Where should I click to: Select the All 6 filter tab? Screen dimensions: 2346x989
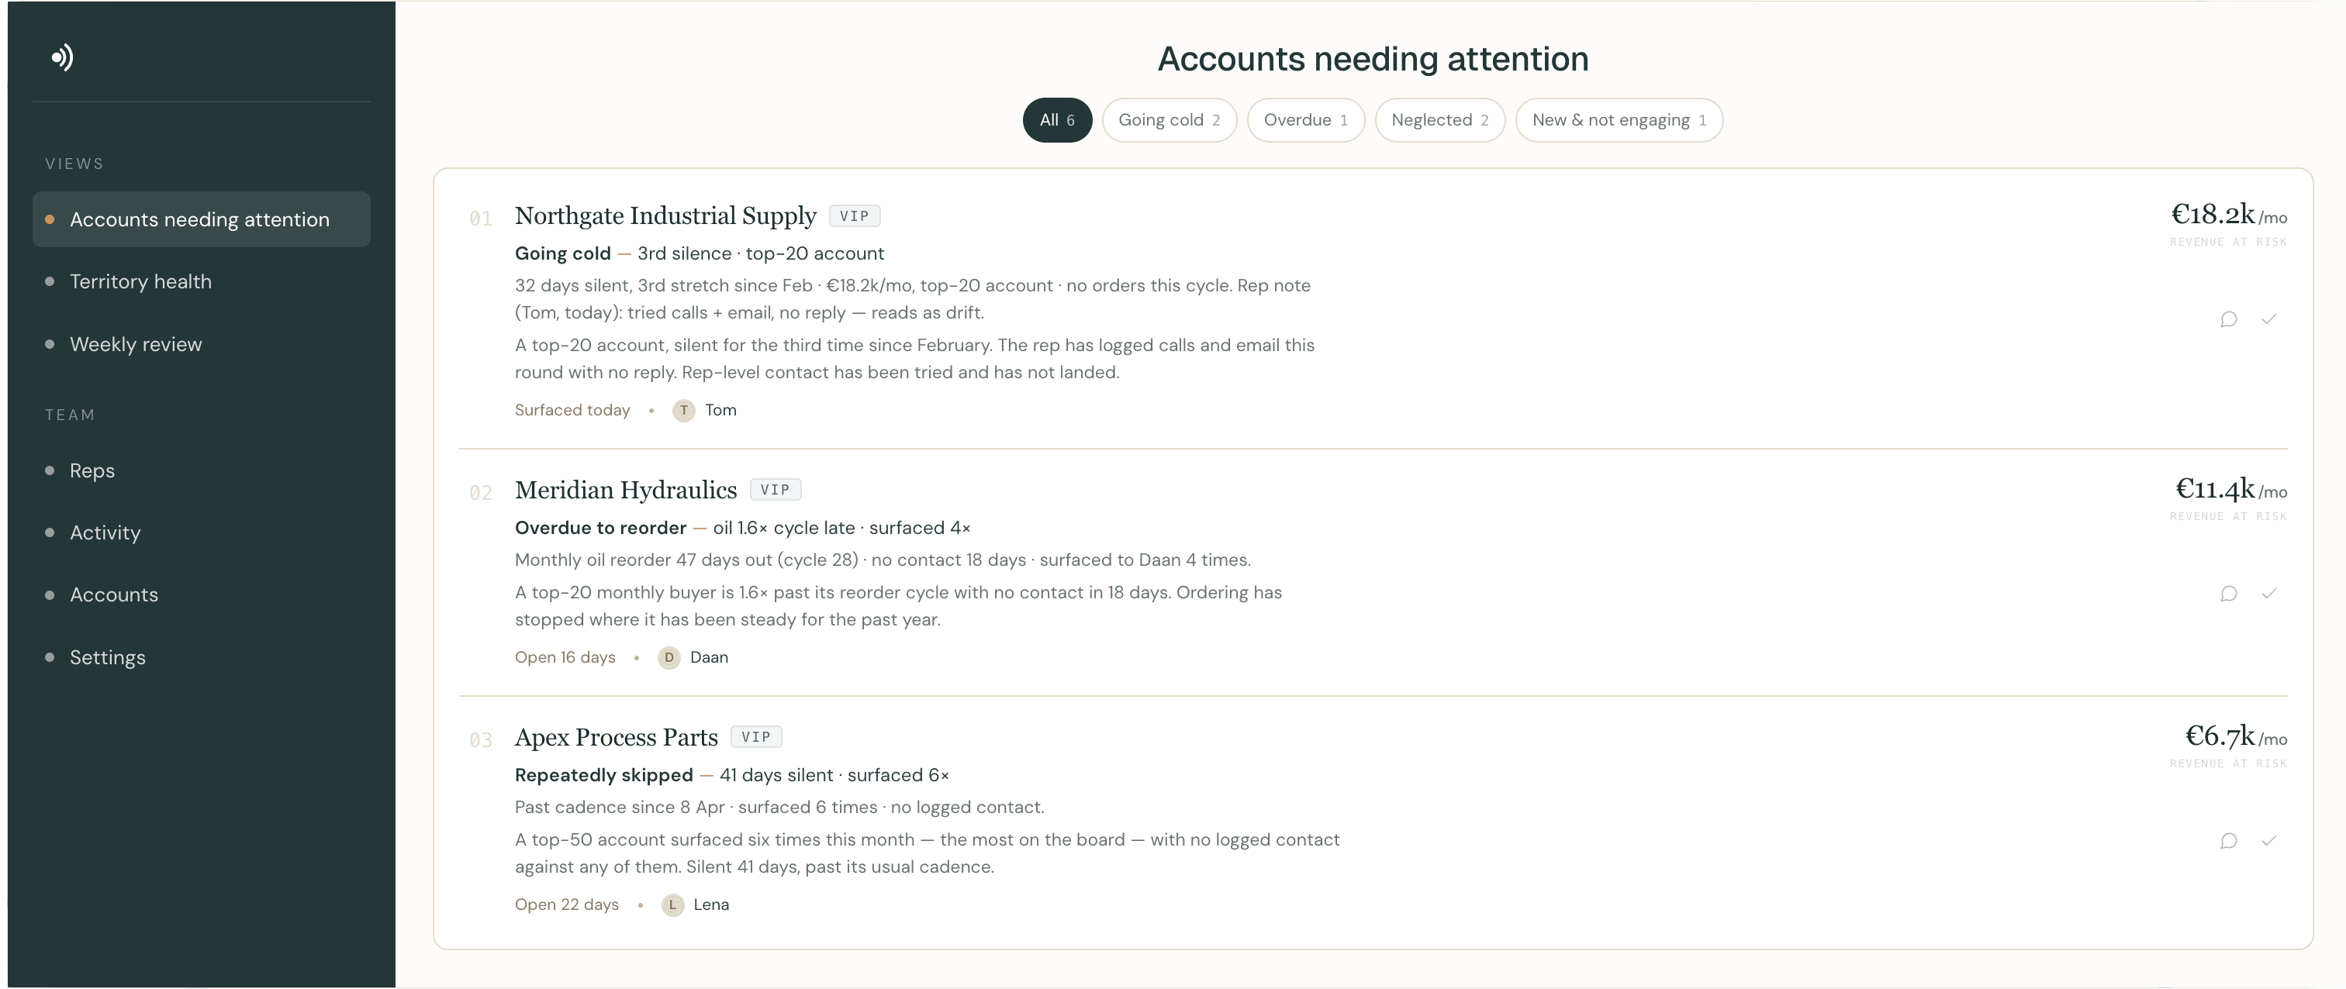tap(1056, 120)
